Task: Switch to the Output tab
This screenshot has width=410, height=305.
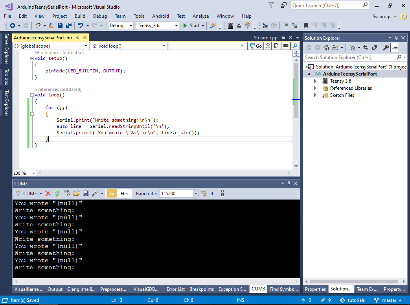Action: coord(55,289)
